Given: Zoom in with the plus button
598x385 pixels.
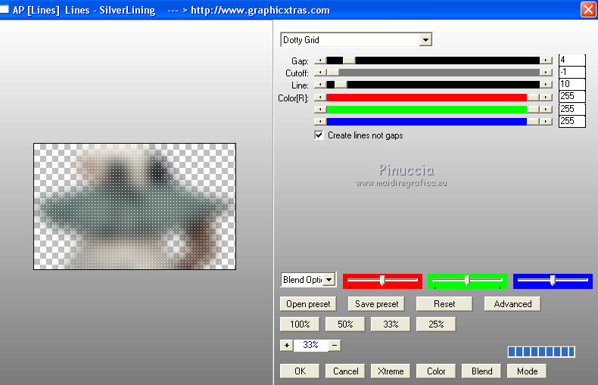Looking at the screenshot, I should coord(286,346).
